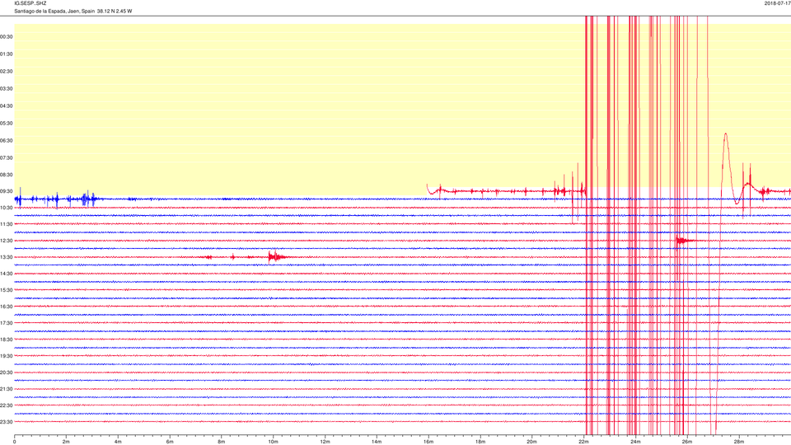Click the 24m tick label on the axis
The image size is (791, 445).
pos(635,442)
